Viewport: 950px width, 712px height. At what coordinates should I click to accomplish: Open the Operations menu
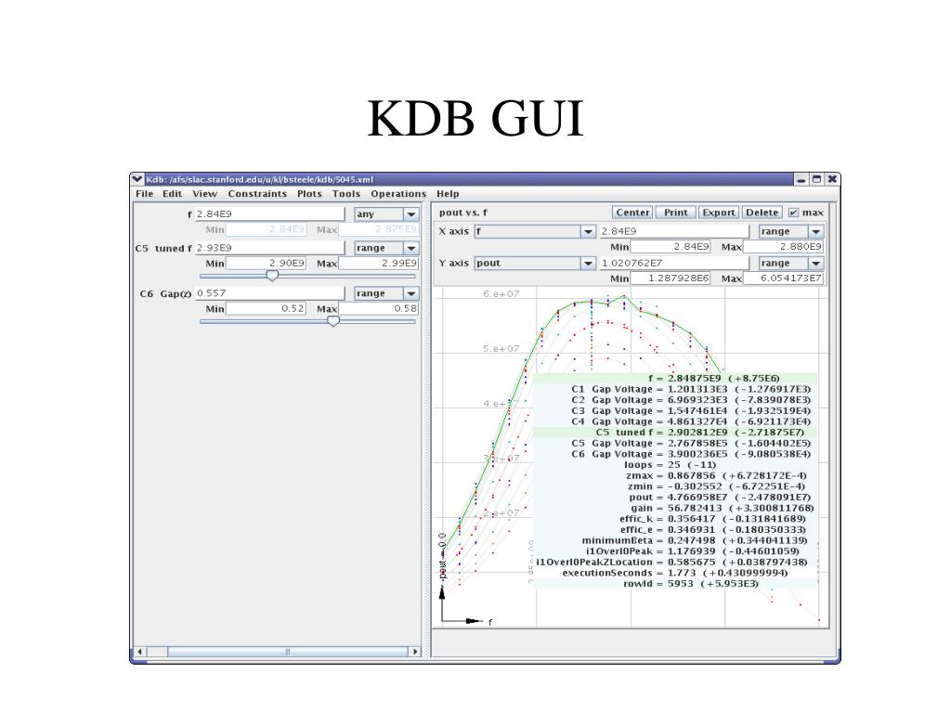(398, 194)
